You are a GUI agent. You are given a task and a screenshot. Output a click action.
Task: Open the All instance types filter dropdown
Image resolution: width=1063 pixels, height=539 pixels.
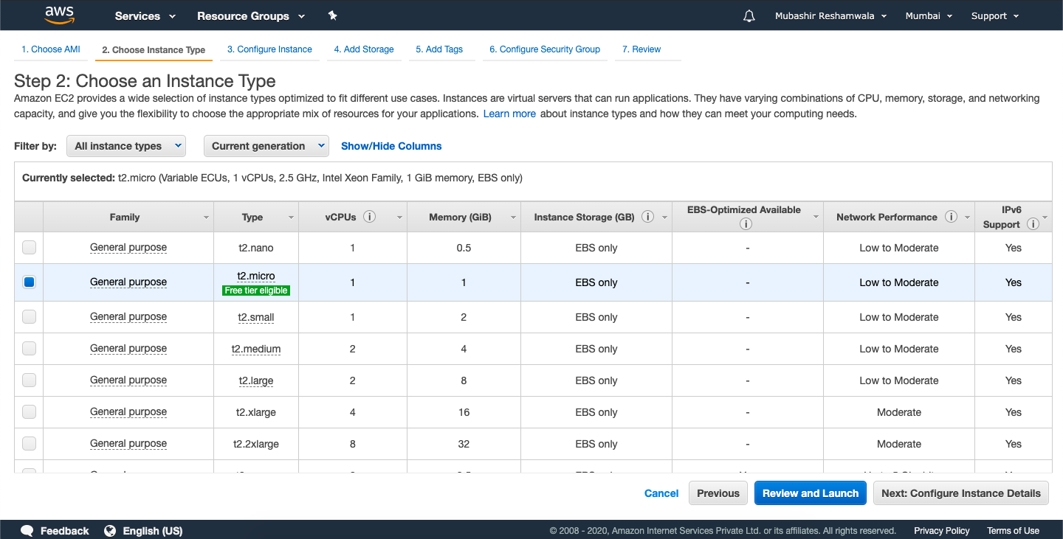point(126,146)
